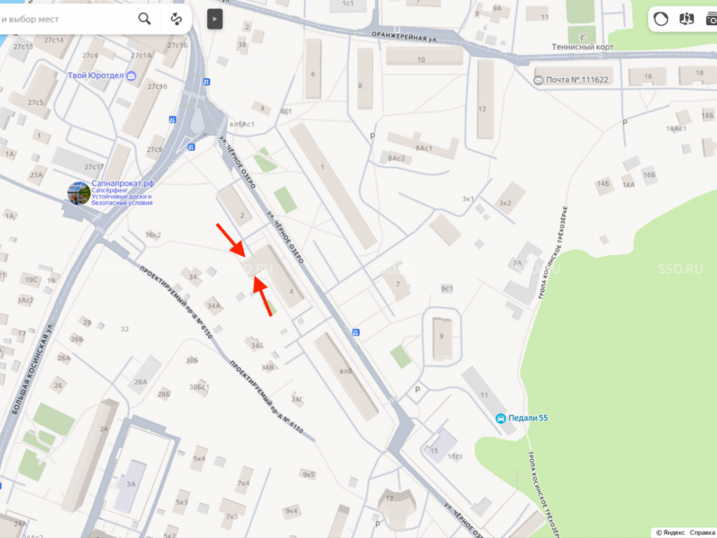Click the bus stop on ул. Чёрное Озеро

pyautogui.click(x=356, y=333)
